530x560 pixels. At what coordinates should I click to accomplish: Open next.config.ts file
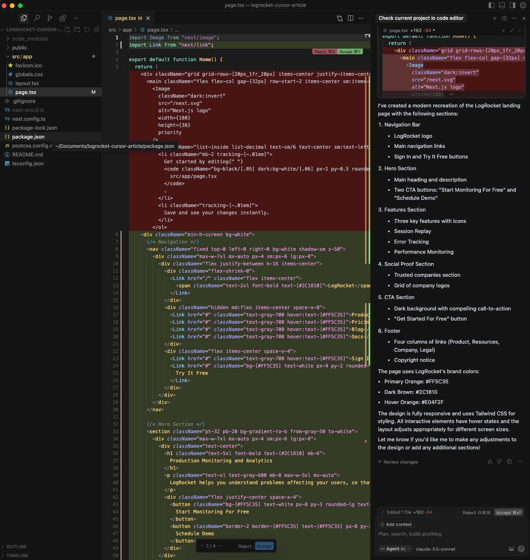click(x=29, y=119)
